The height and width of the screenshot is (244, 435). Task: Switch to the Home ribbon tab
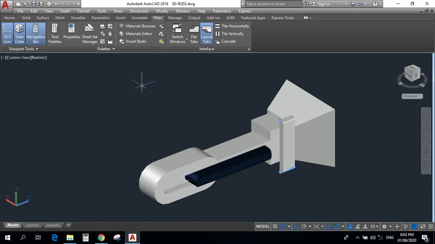[10, 18]
